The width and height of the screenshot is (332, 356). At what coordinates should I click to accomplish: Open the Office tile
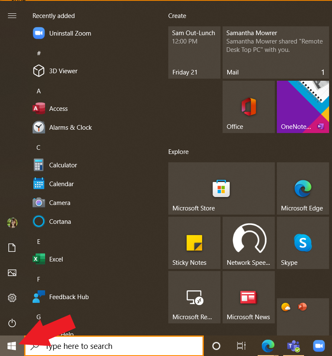point(248,107)
